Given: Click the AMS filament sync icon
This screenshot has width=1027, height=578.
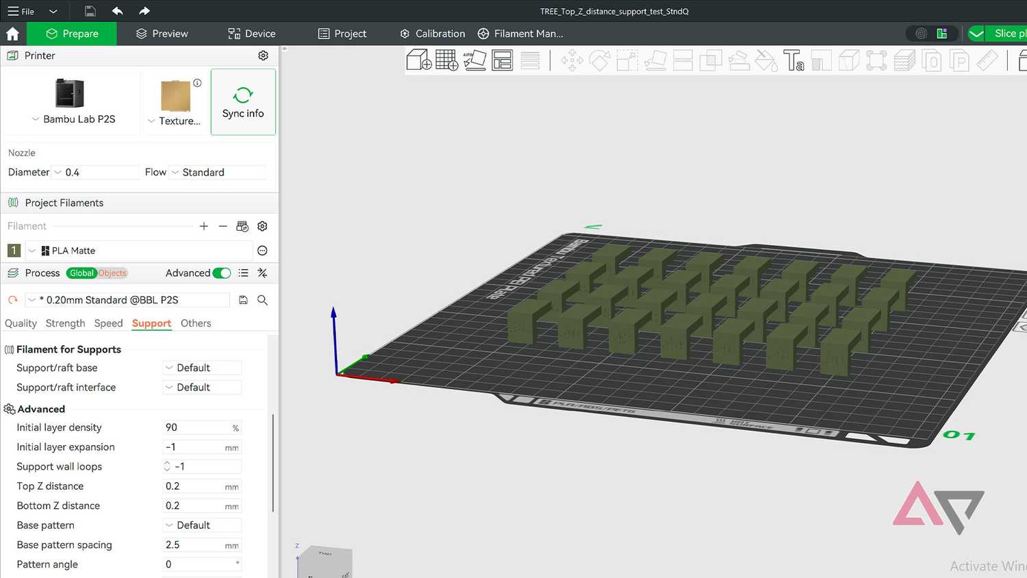Looking at the screenshot, I should click(242, 226).
